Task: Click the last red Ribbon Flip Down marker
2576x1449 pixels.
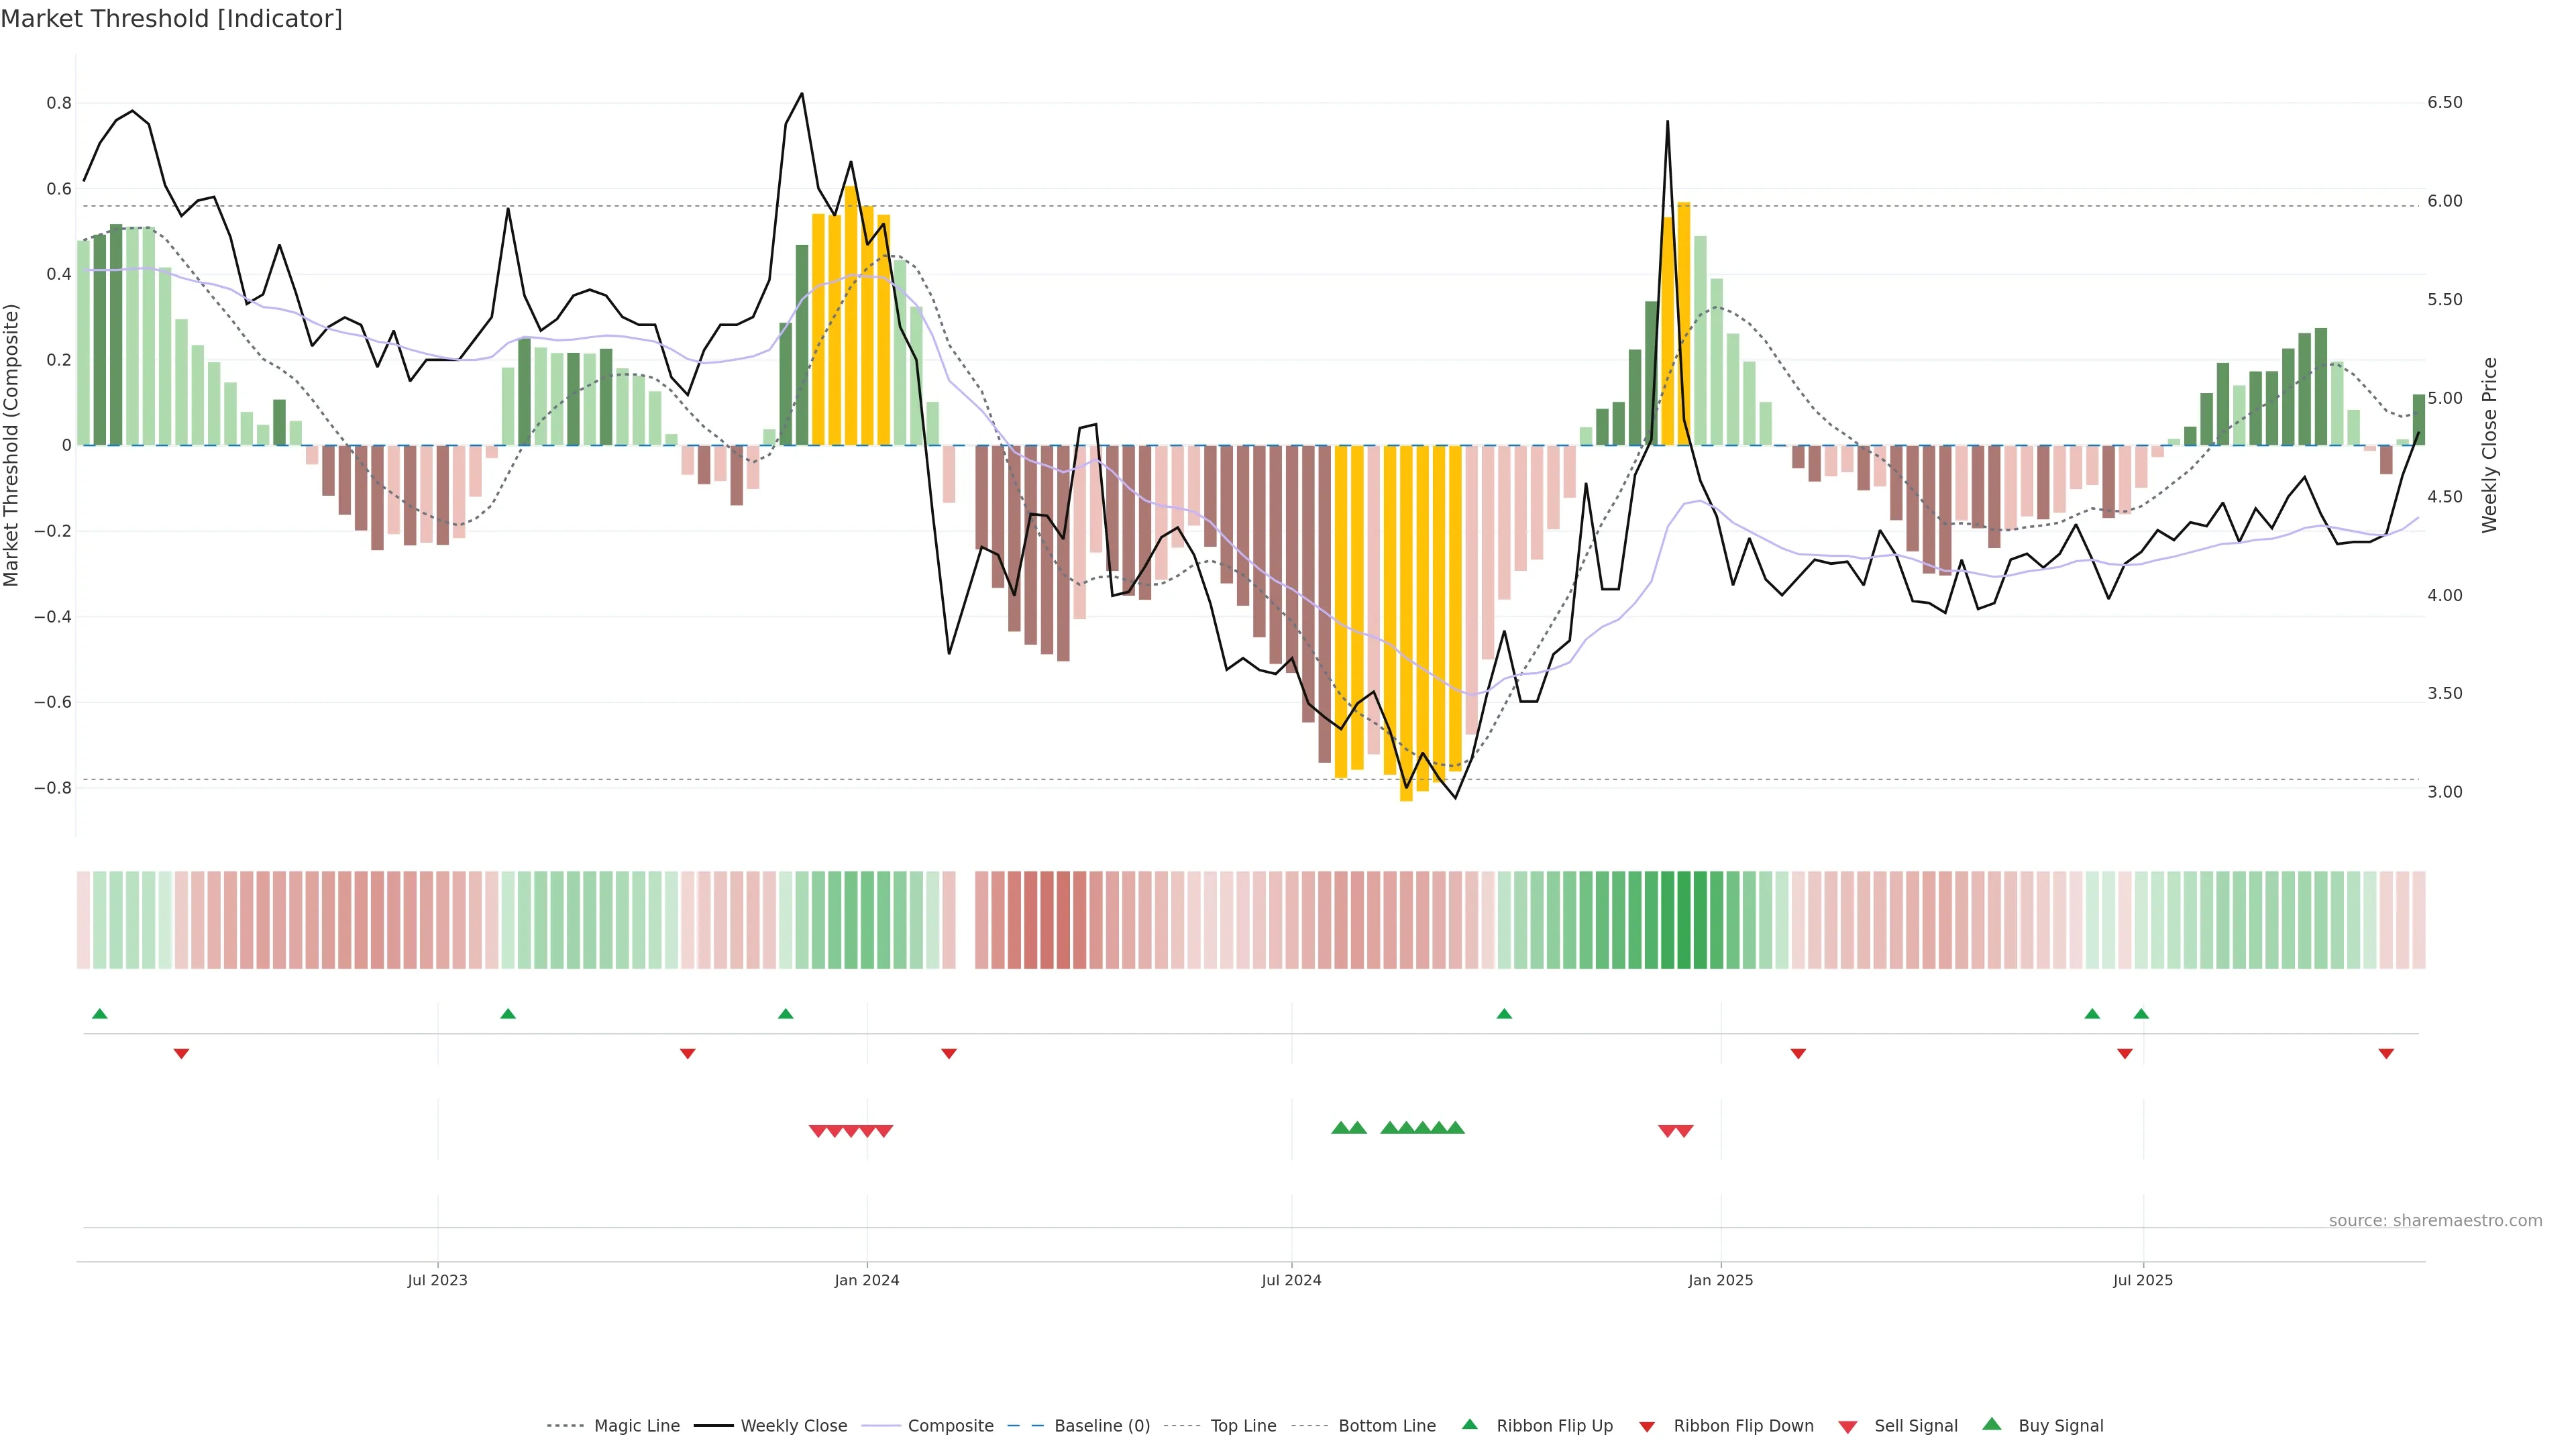Action: coord(2386,1054)
